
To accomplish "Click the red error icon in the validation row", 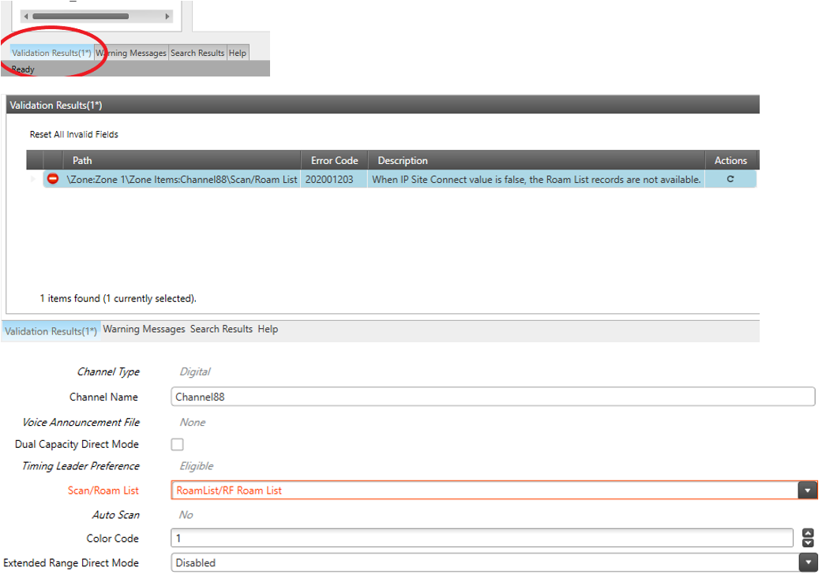I will pos(53,180).
